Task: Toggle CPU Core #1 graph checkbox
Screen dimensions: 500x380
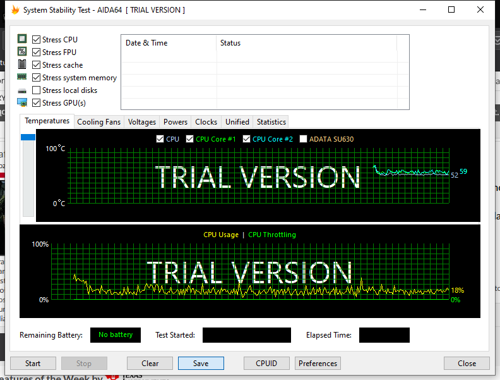Action: [x=190, y=139]
